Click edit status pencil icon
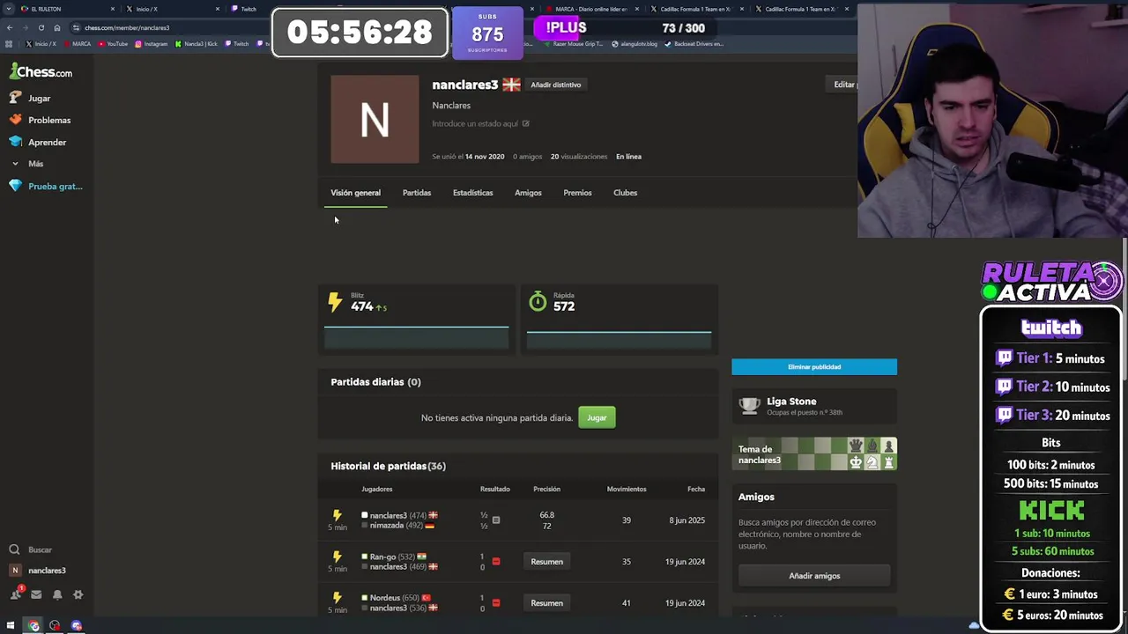Image resolution: width=1128 pixels, height=634 pixels. tap(525, 124)
